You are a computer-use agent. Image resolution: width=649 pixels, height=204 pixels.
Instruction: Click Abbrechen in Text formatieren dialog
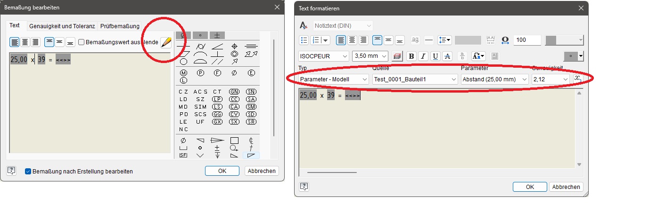click(x=567, y=187)
